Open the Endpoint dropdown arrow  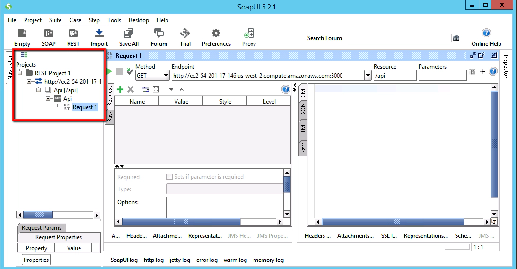pos(368,76)
